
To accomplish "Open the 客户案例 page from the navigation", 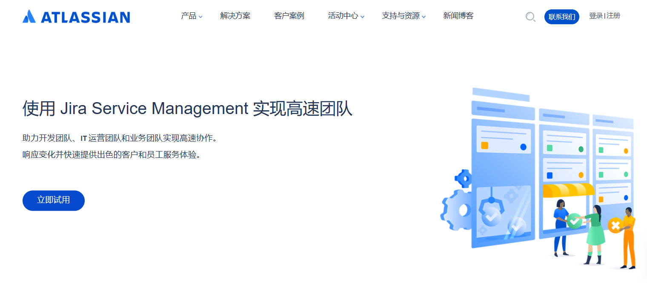I will tap(289, 16).
